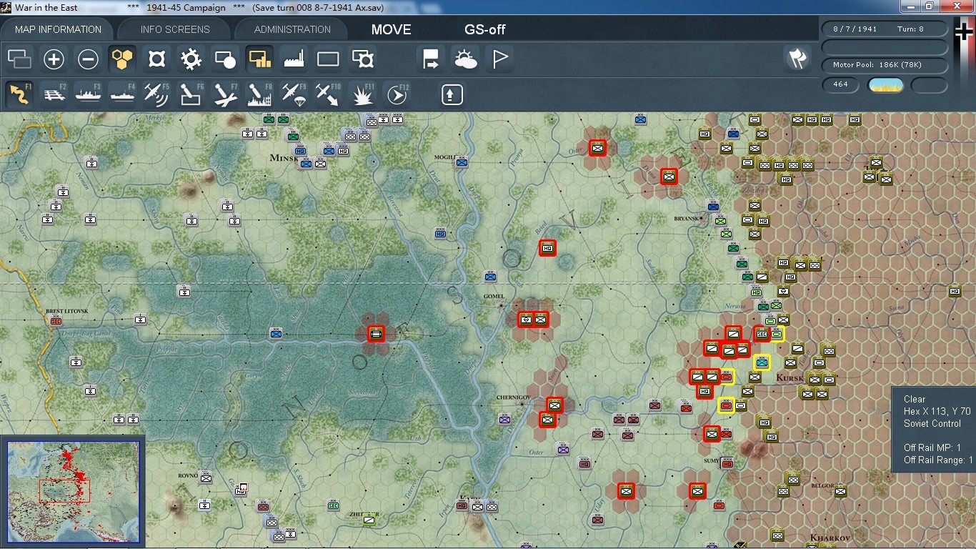This screenshot has width=976, height=549.
Task: Click the F12 circled arrow icon
Action: tap(397, 94)
